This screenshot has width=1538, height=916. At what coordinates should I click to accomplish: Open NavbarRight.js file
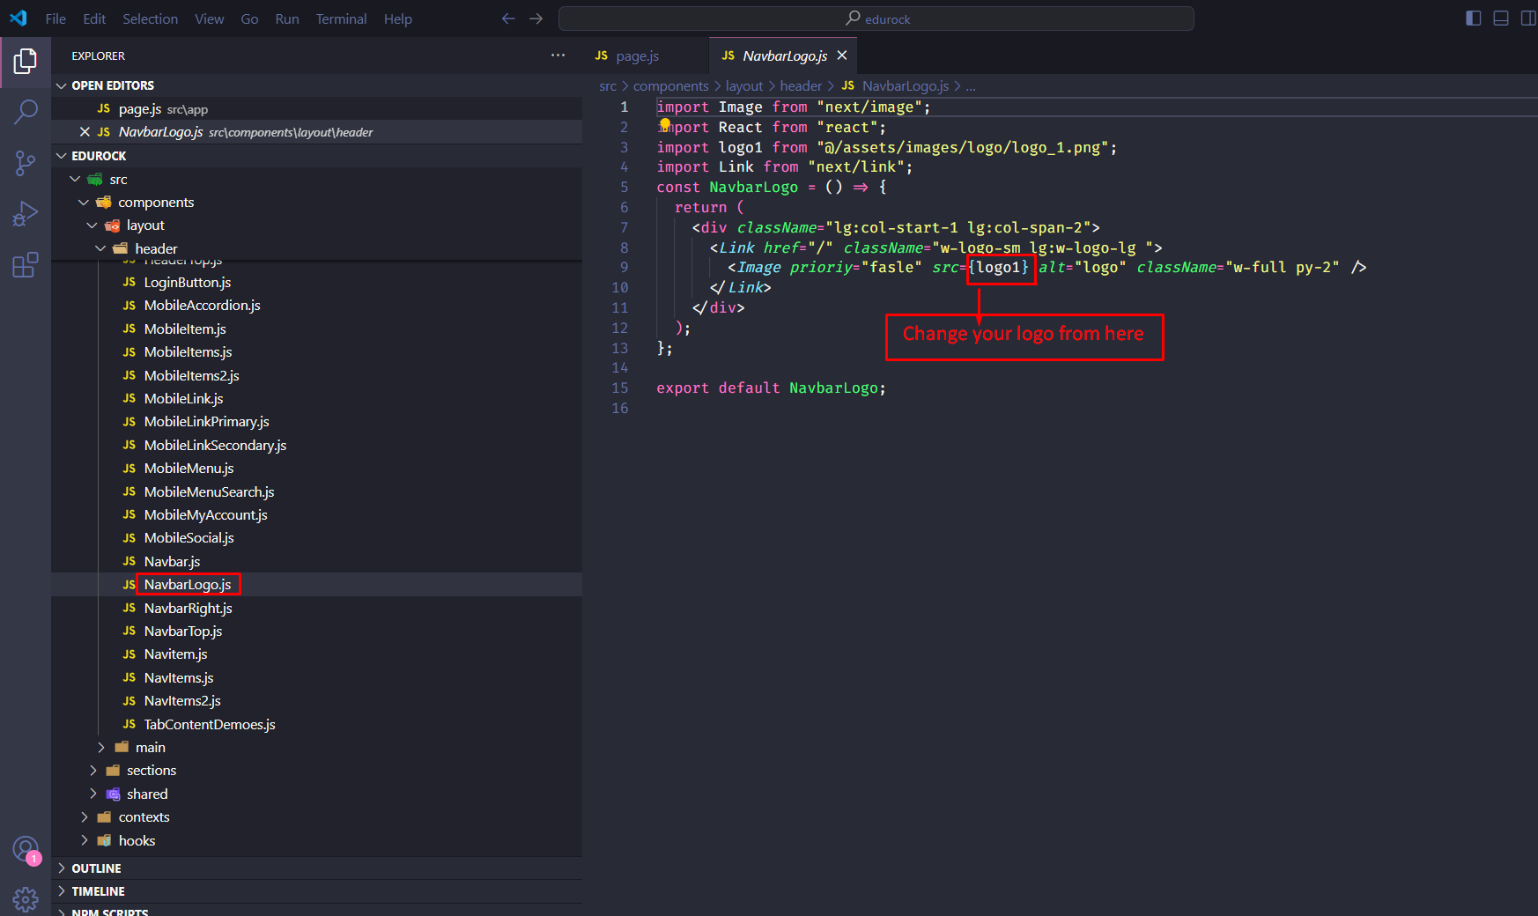coord(316,608)
